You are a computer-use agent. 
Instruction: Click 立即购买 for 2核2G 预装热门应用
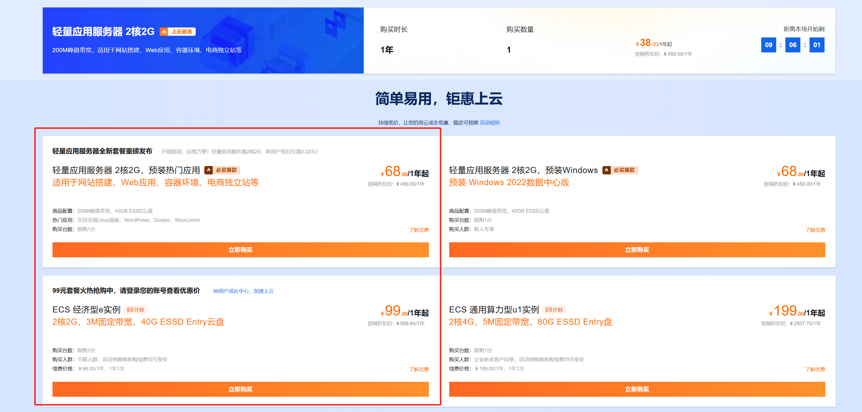coord(240,250)
